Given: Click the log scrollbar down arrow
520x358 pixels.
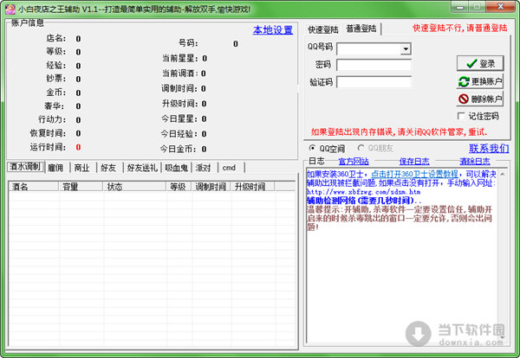Looking at the screenshot, I should (503, 337).
